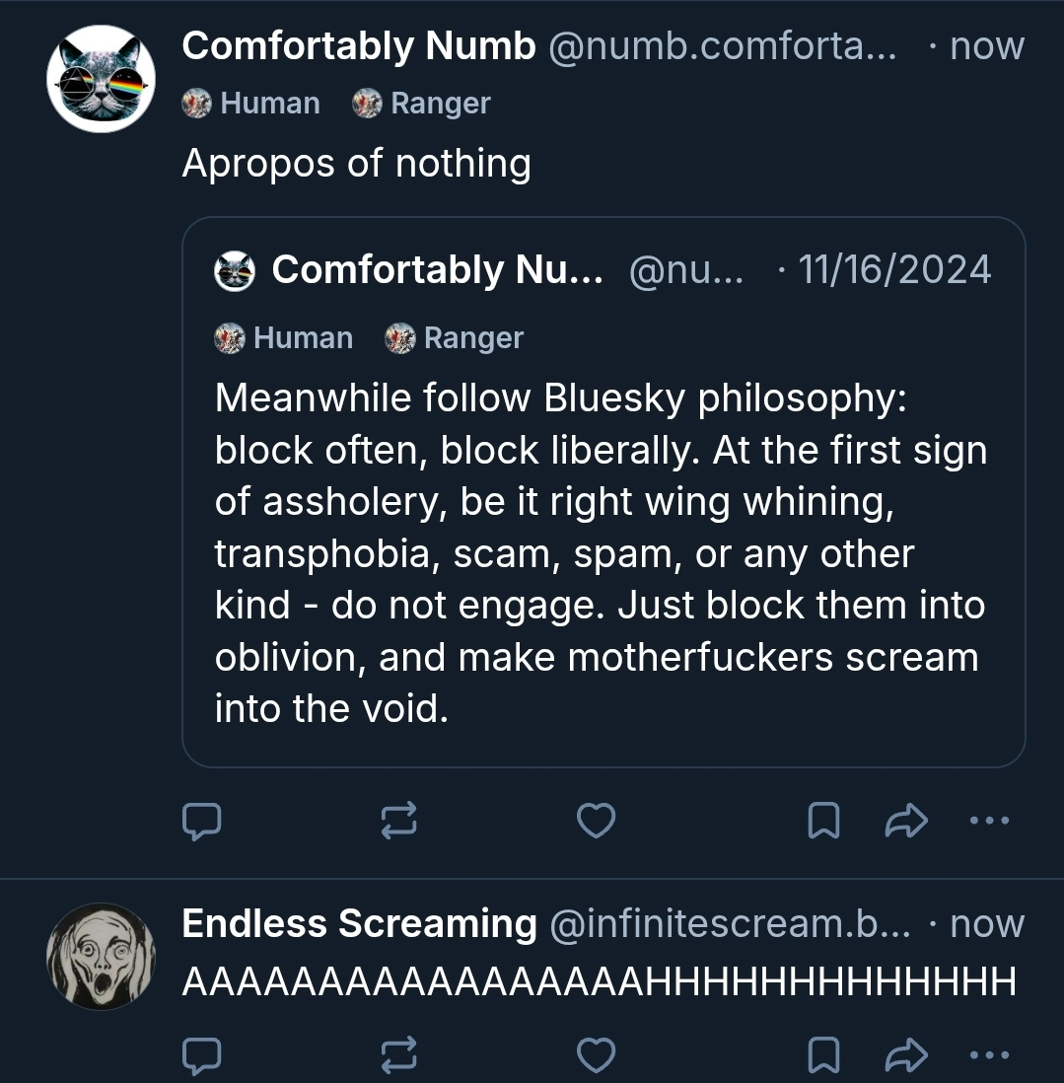This screenshot has width=1064, height=1083.
Task: Repost the Endless Screaming post
Action: [x=399, y=1055]
